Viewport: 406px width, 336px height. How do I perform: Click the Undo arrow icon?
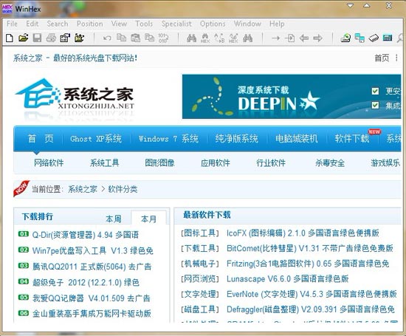107,38
